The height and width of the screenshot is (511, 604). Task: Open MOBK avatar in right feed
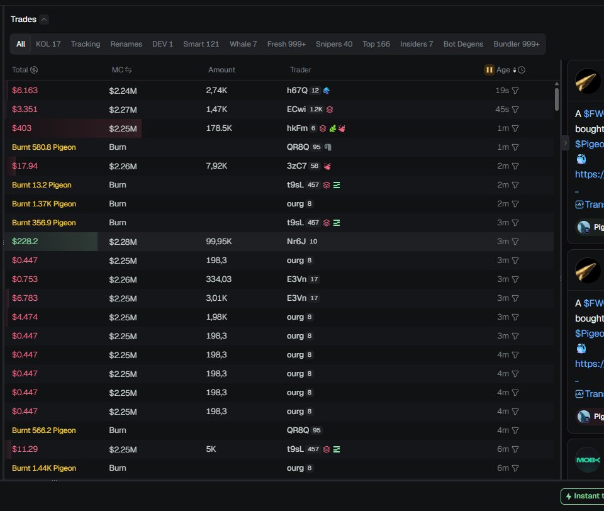[x=588, y=460]
